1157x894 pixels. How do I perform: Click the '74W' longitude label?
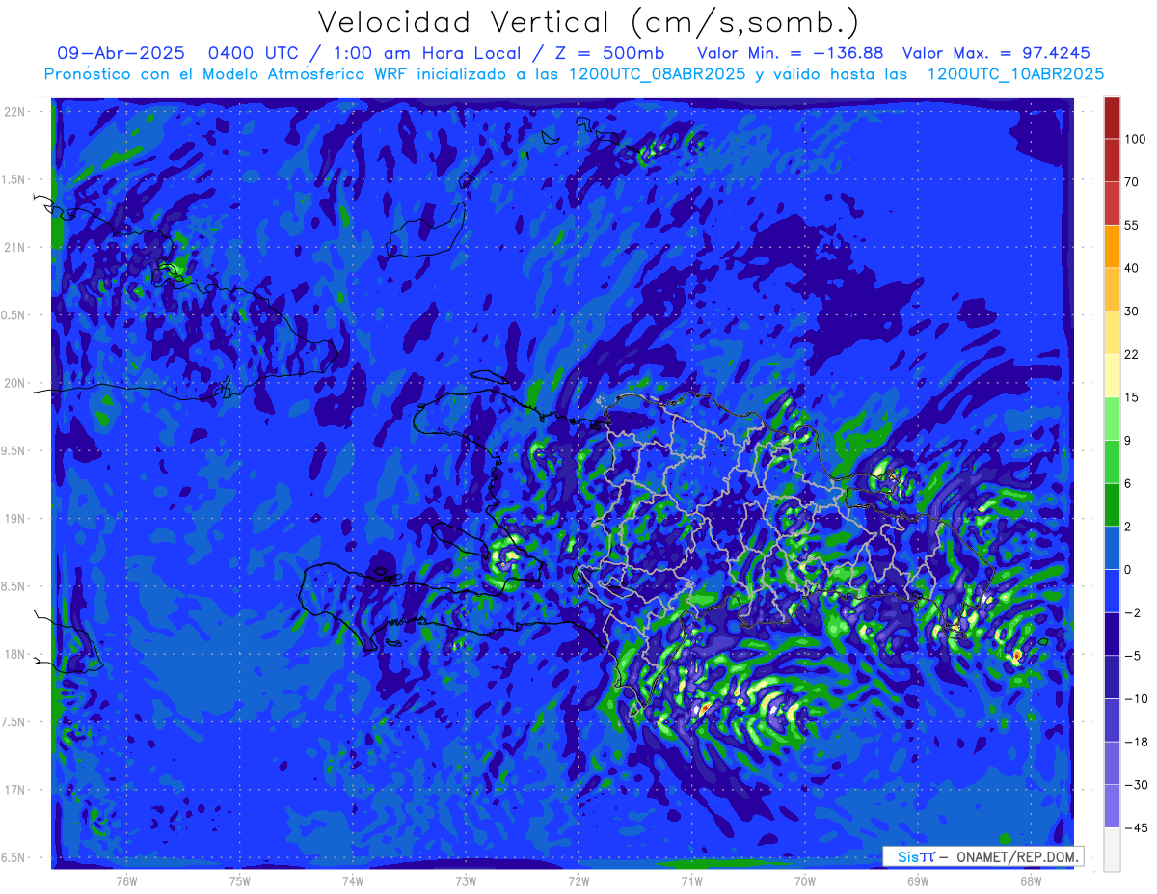(x=353, y=880)
